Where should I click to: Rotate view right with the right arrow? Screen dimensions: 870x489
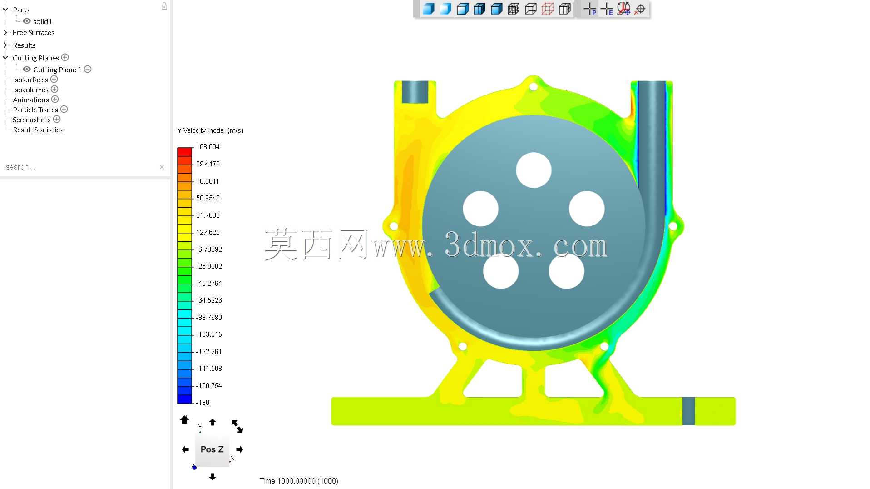(240, 449)
